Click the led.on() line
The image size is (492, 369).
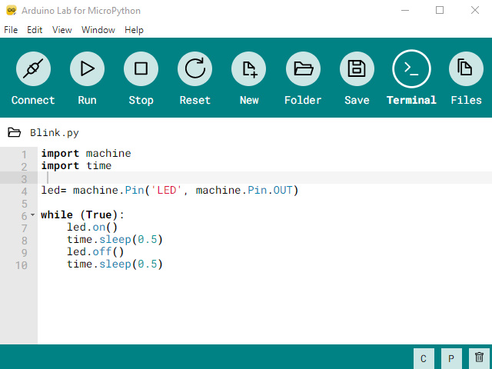[92, 228]
